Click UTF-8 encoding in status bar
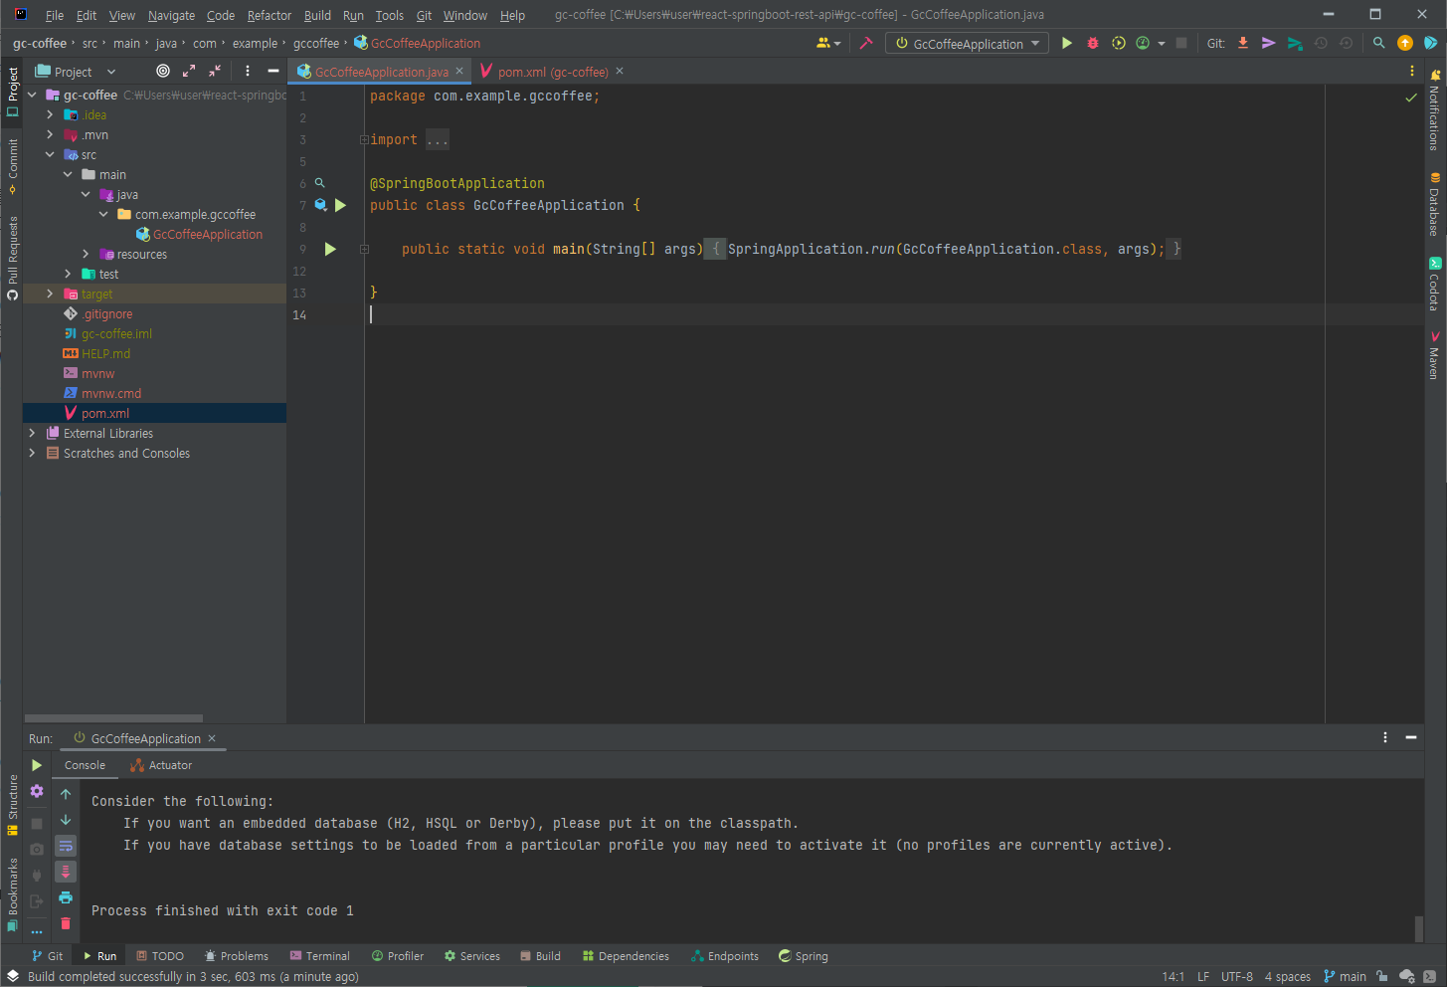Image resolution: width=1447 pixels, height=987 pixels. point(1237,976)
